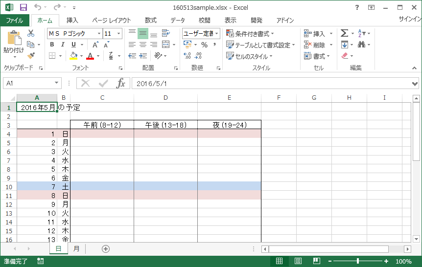
Task: Click the AutoSum sigma icon
Action: [344, 33]
